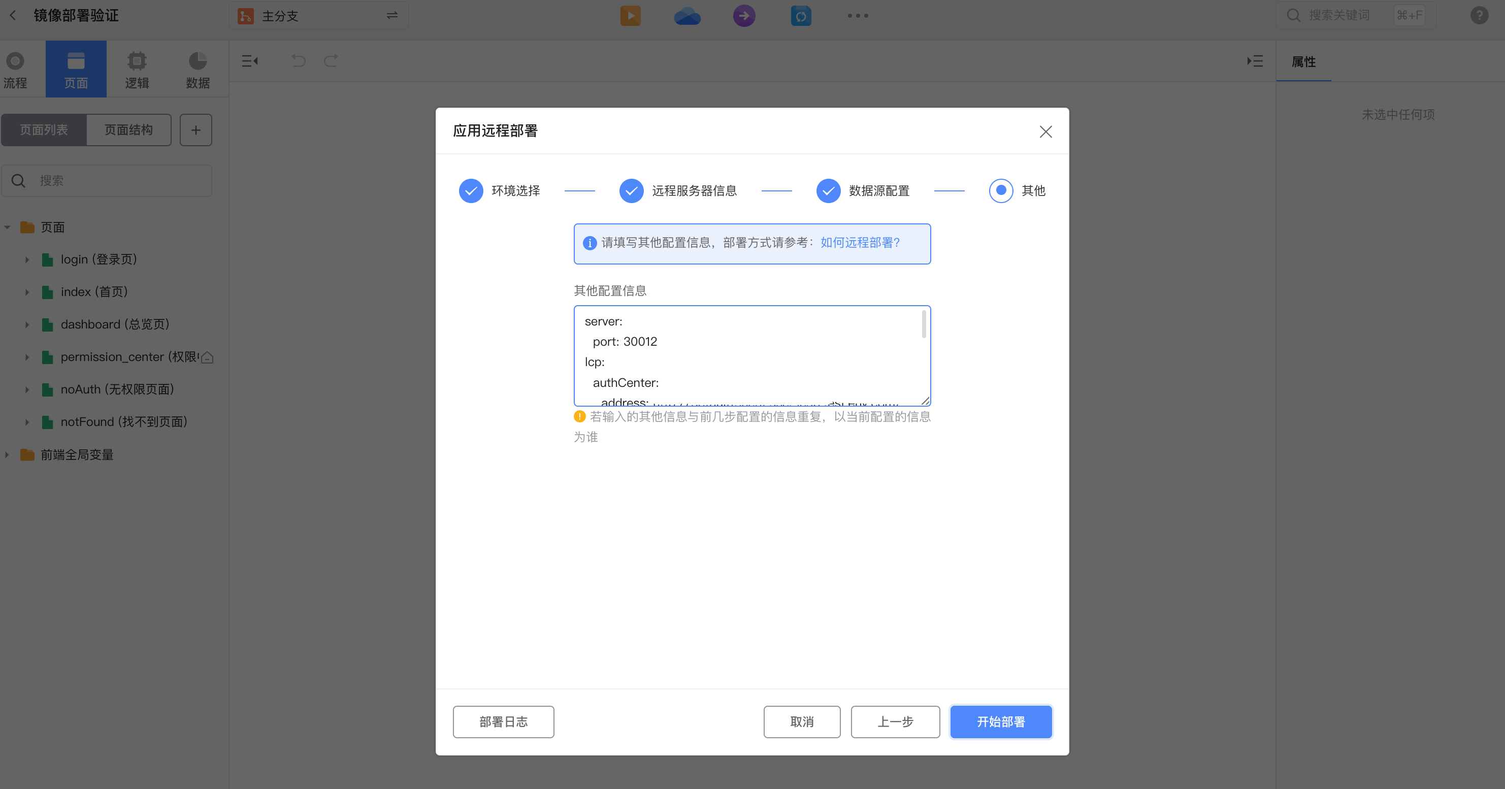Click the 部署日志 button
The width and height of the screenshot is (1505, 789).
click(503, 722)
